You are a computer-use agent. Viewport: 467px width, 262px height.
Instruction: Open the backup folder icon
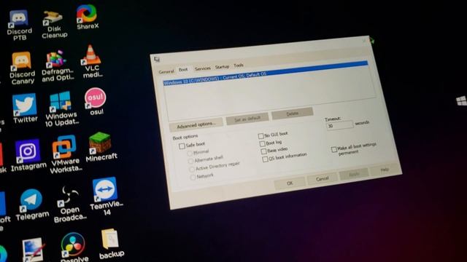click(111, 245)
